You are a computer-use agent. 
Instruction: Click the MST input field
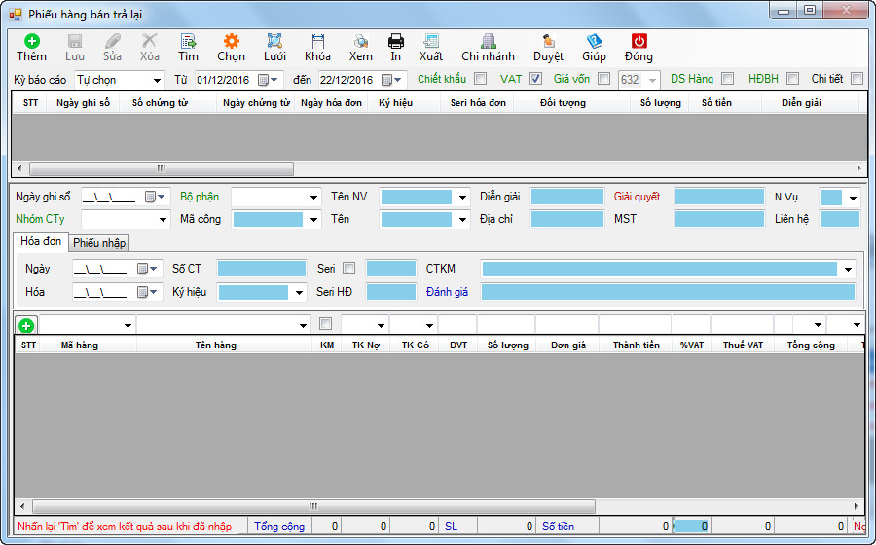point(719,219)
